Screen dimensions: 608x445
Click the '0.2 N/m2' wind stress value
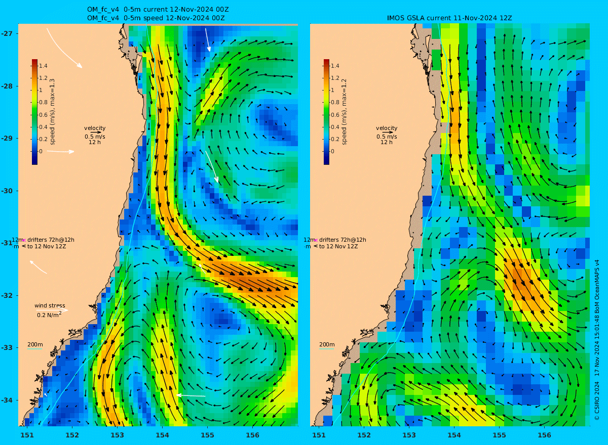click(49, 315)
